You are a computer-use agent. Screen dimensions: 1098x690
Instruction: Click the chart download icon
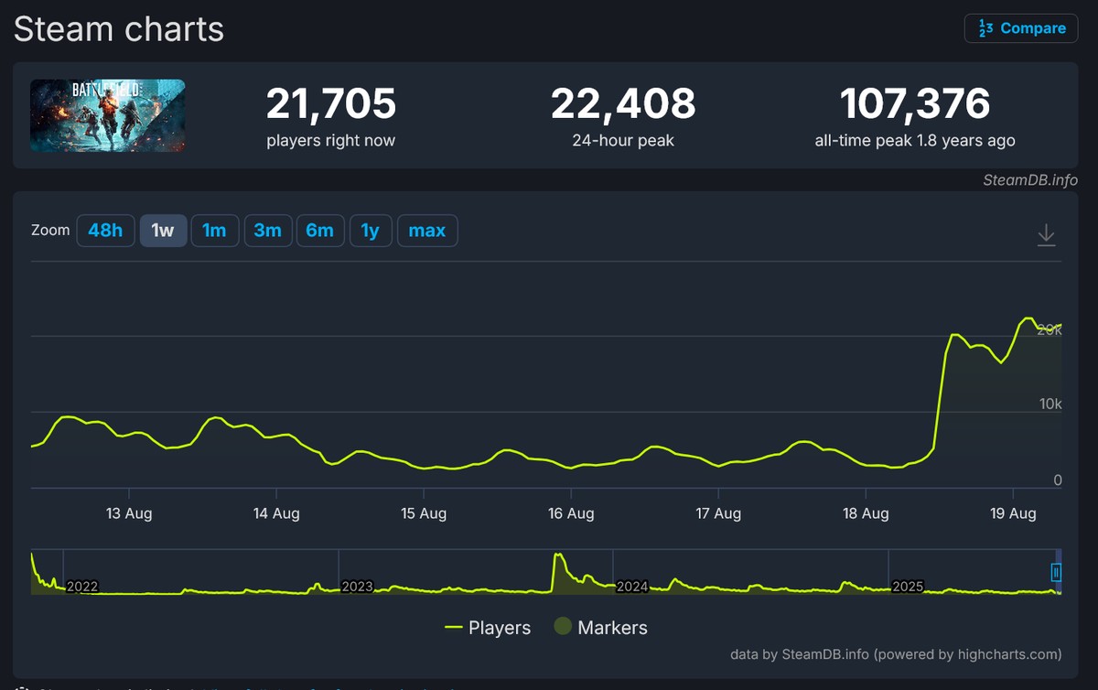click(x=1046, y=235)
